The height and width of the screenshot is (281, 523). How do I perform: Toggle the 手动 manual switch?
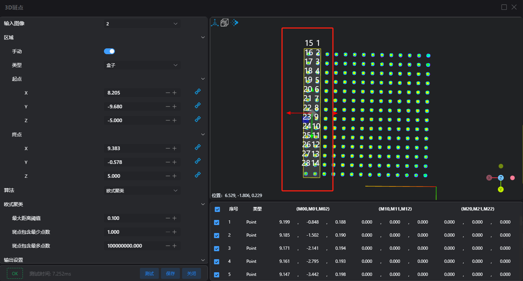point(109,51)
